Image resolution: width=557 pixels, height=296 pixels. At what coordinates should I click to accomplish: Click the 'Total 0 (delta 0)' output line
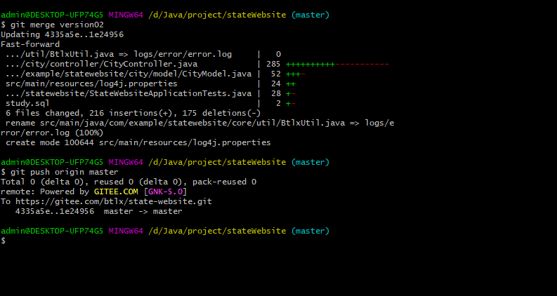point(128,181)
